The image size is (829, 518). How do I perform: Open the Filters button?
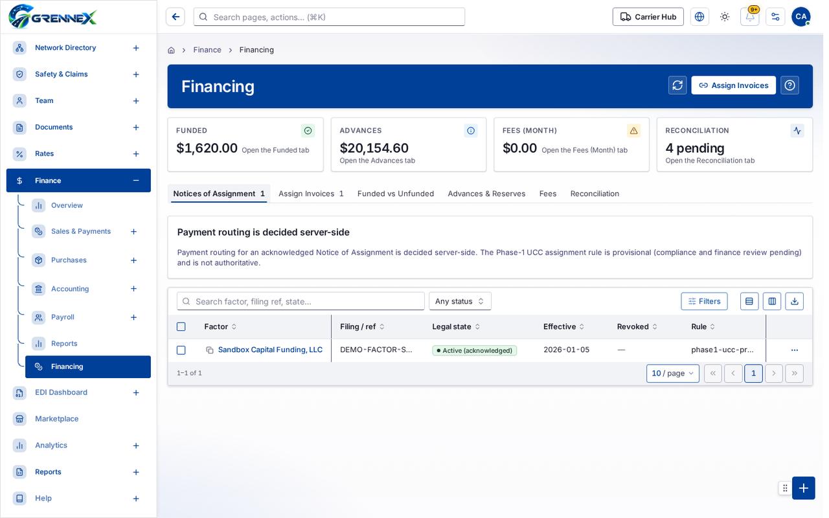pyautogui.click(x=704, y=301)
